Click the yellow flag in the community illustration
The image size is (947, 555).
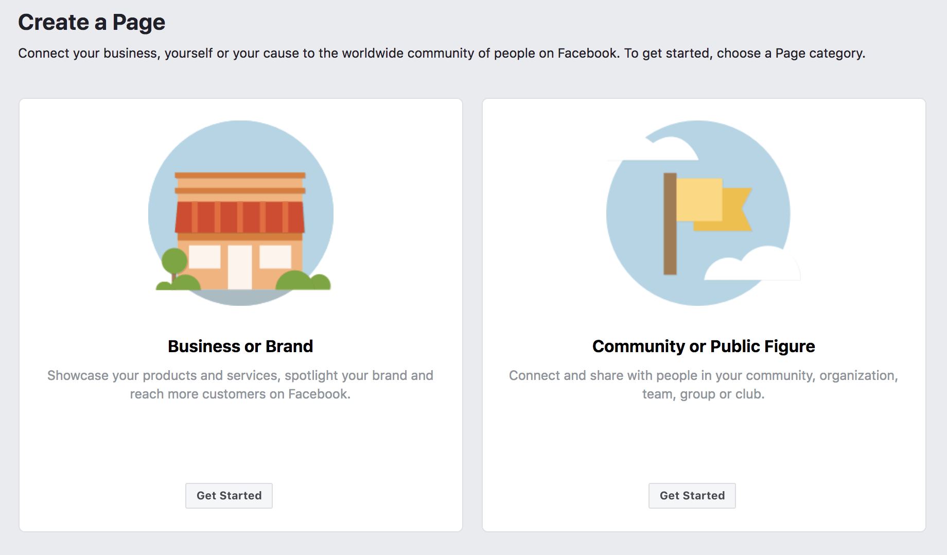click(x=699, y=200)
